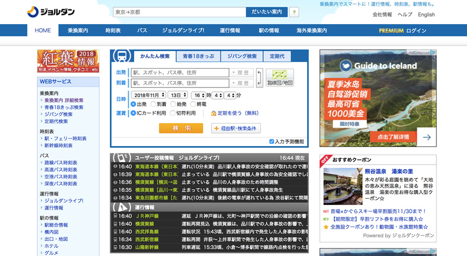
Task: Toggle the 入力予測機能 checkbox
Action: (x=272, y=141)
